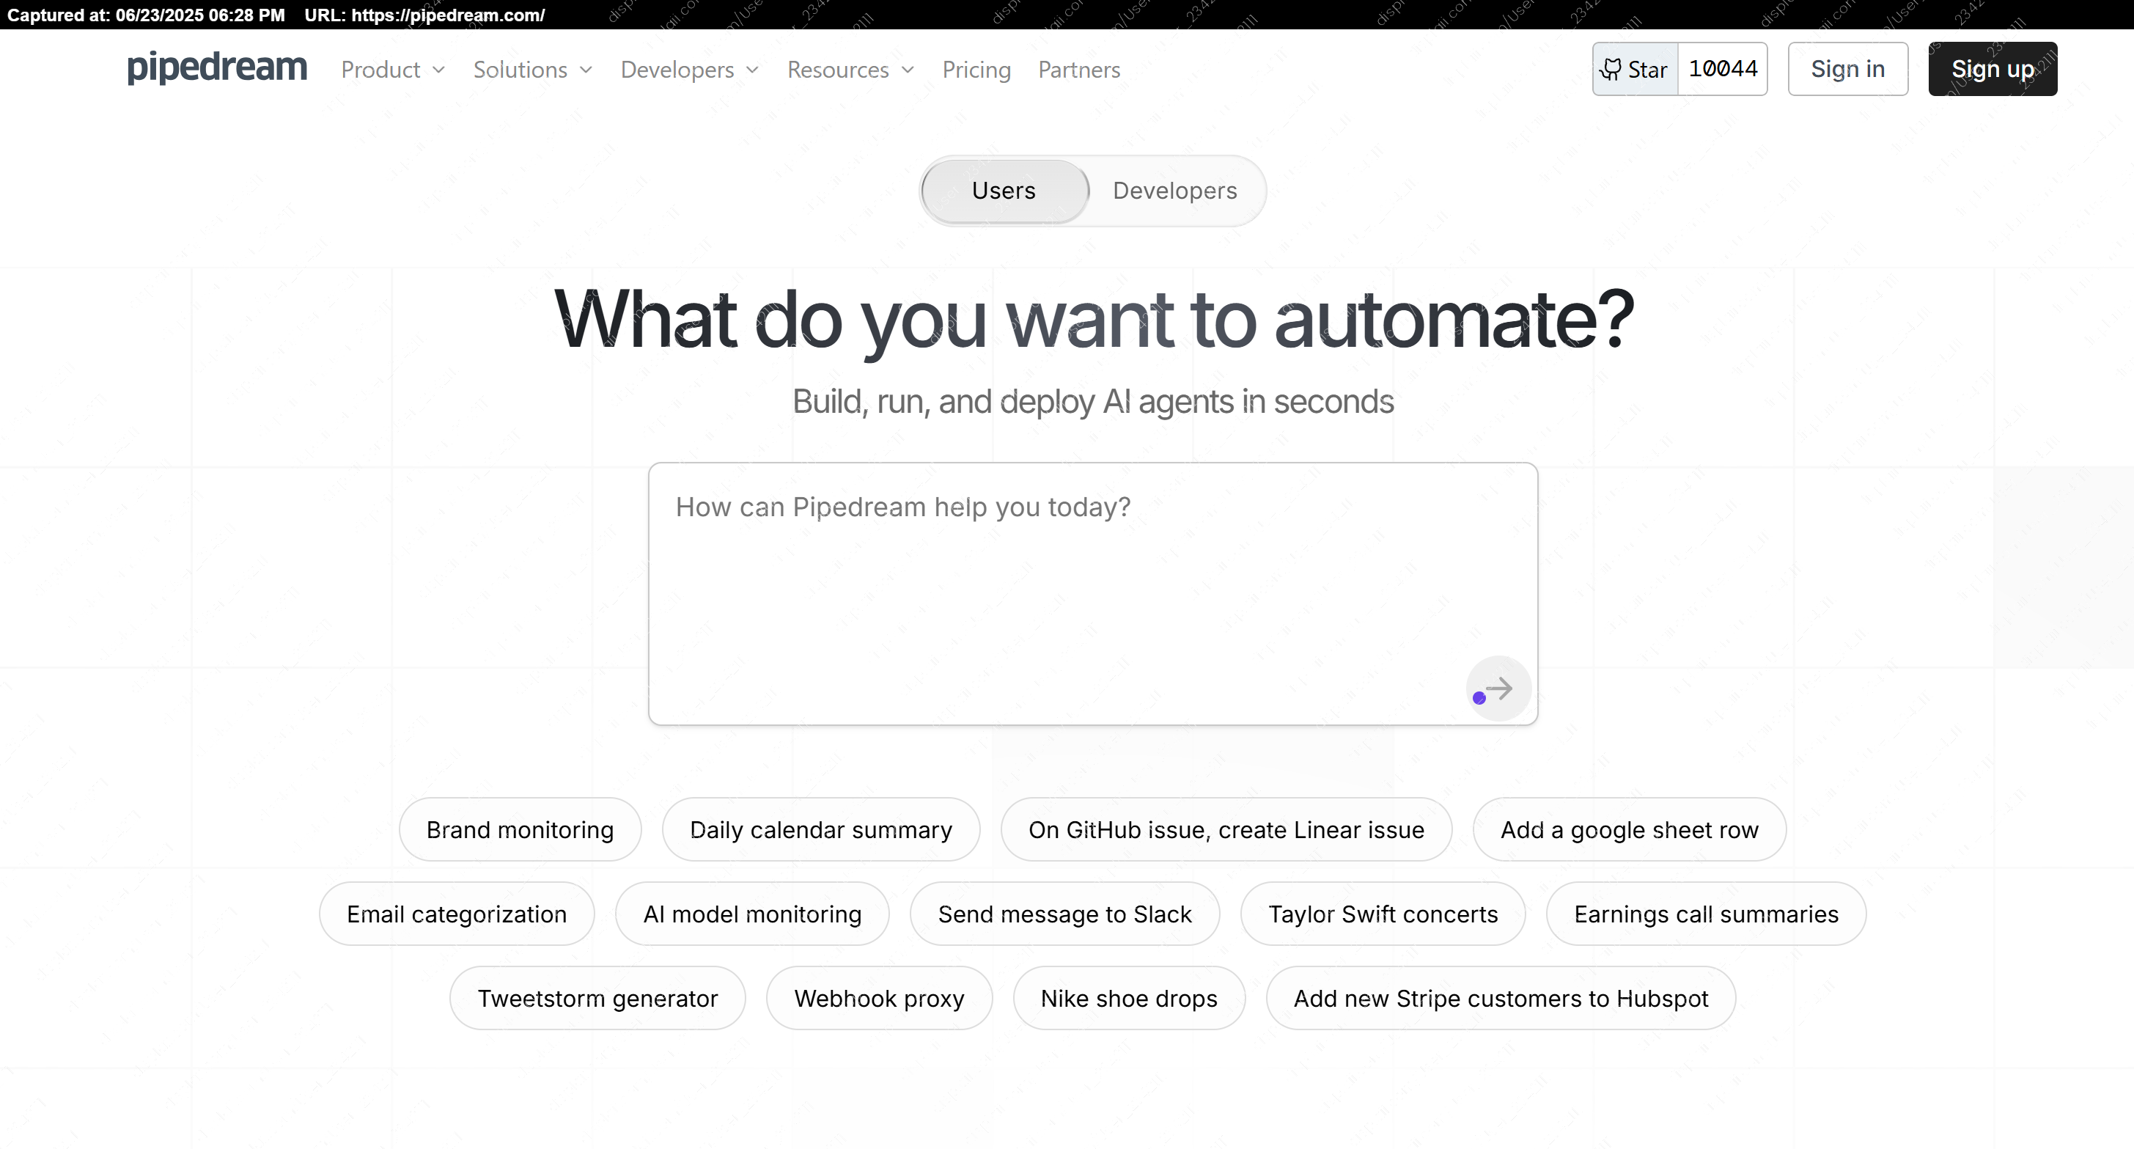The height and width of the screenshot is (1149, 2134).
Task: Expand the Product menu
Action: click(394, 70)
